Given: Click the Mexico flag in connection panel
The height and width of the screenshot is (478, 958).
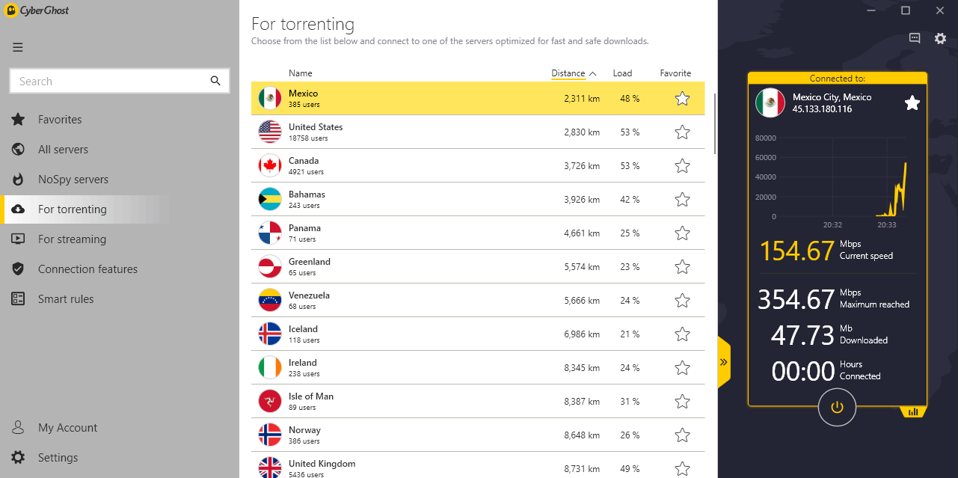Looking at the screenshot, I should click(770, 102).
